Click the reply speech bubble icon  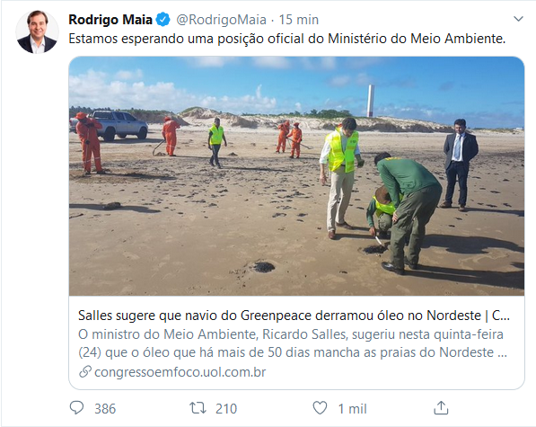pos(76,408)
